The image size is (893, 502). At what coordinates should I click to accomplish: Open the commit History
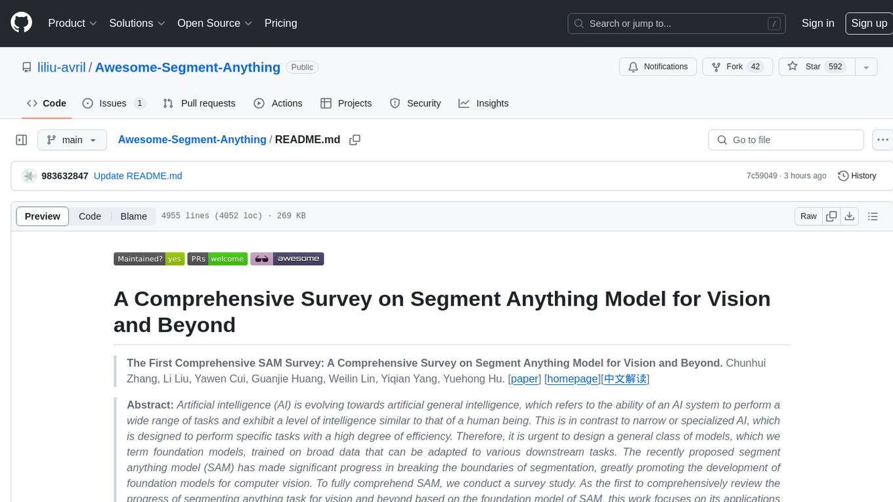(857, 175)
